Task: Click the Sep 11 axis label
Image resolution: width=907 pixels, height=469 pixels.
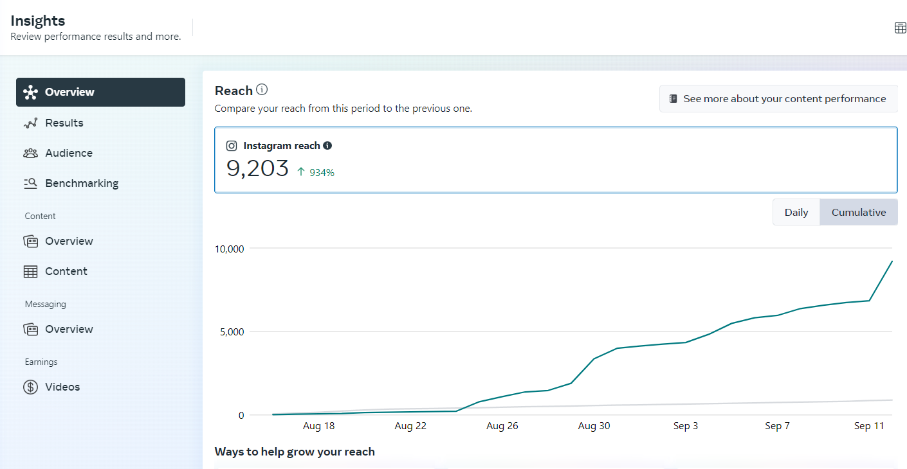Action: [869, 426]
